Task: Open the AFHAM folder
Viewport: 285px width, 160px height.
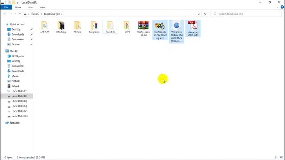Action: point(45,27)
